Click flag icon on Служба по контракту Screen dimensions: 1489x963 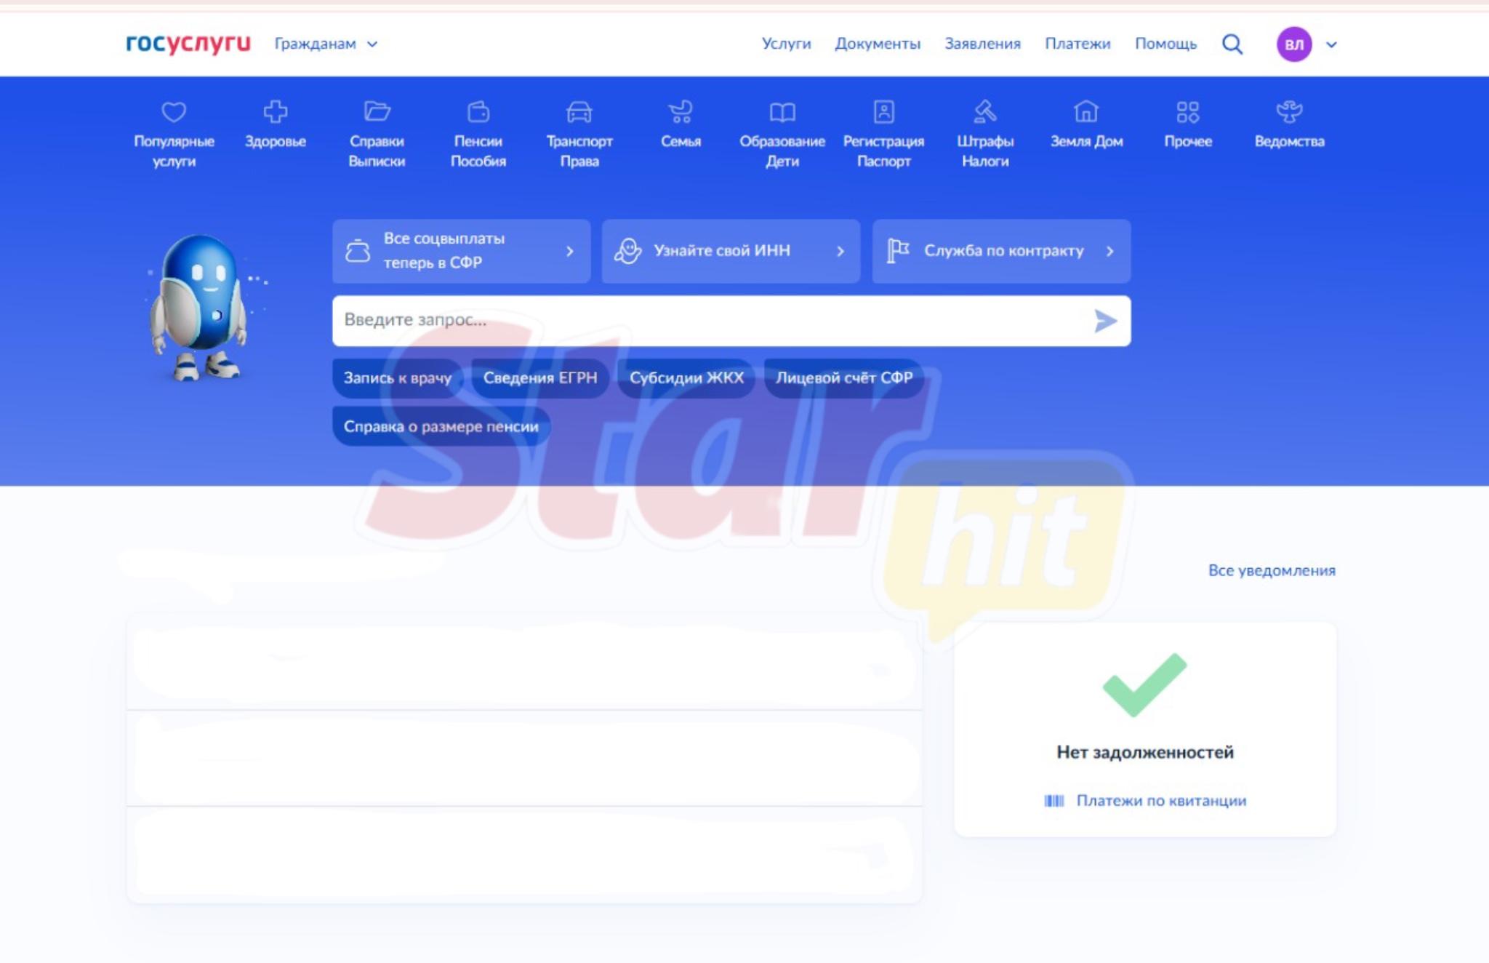(x=898, y=251)
